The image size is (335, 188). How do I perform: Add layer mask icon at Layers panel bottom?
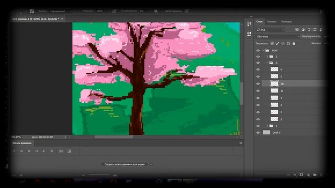(x=301, y=175)
